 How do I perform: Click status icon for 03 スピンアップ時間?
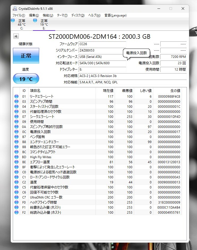(16, 101)
